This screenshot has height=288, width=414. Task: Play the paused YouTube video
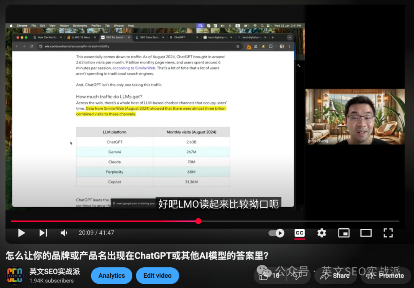point(21,233)
